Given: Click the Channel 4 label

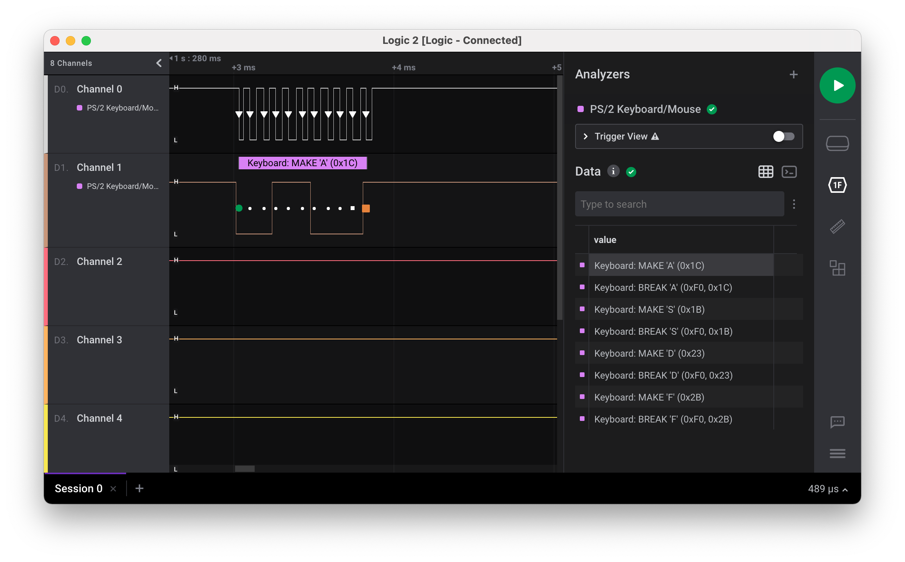Looking at the screenshot, I should tap(100, 418).
